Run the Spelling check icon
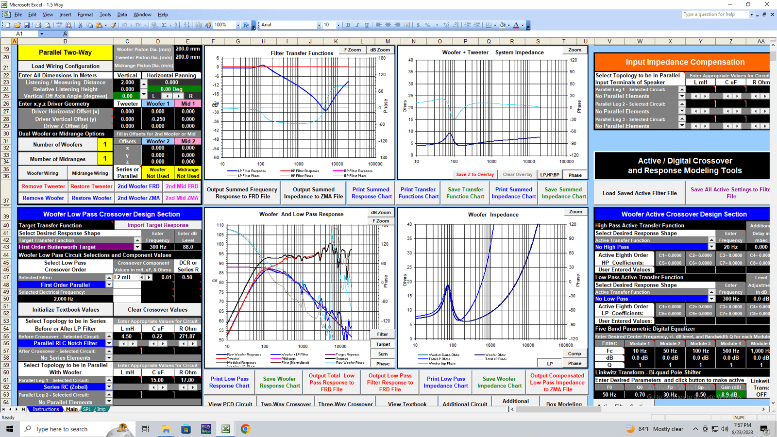Image resolution: width=777 pixels, height=437 pixels. (59, 25)
